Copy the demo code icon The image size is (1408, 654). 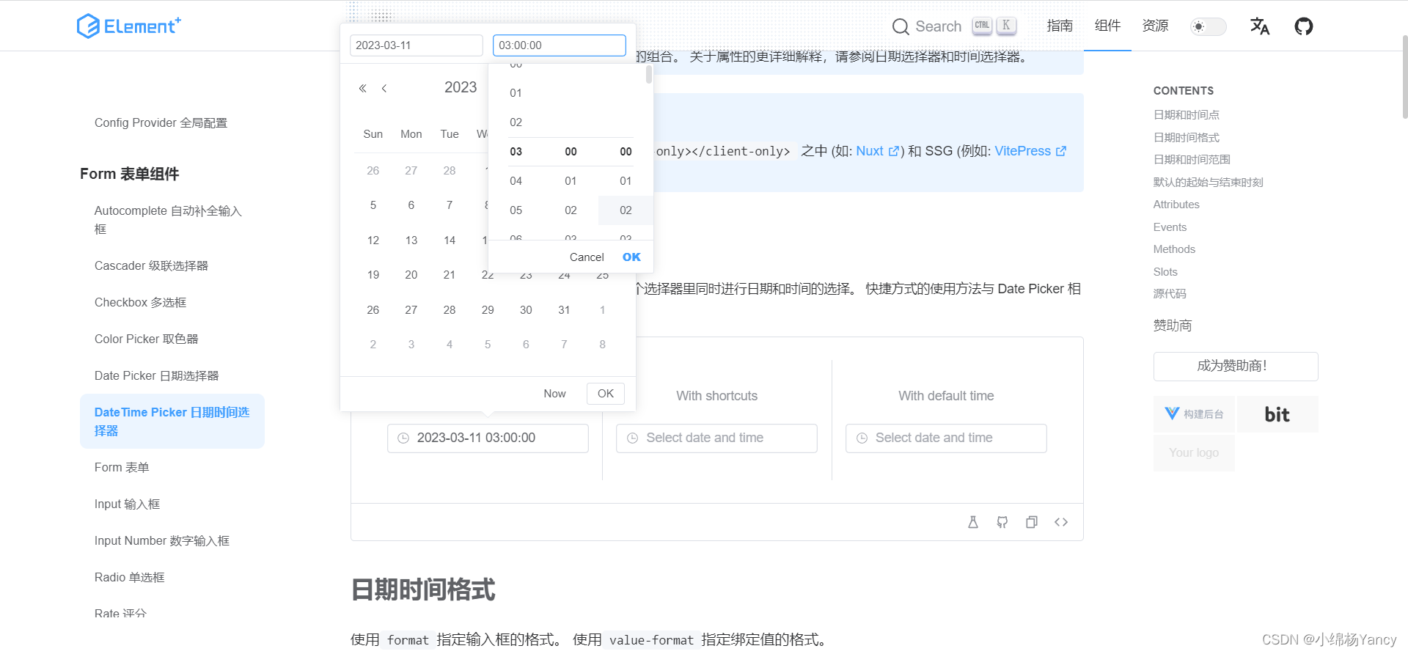[x=1032, y=522]
